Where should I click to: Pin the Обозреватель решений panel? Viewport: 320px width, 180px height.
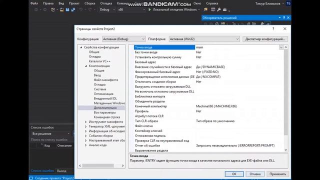point(284,18)
